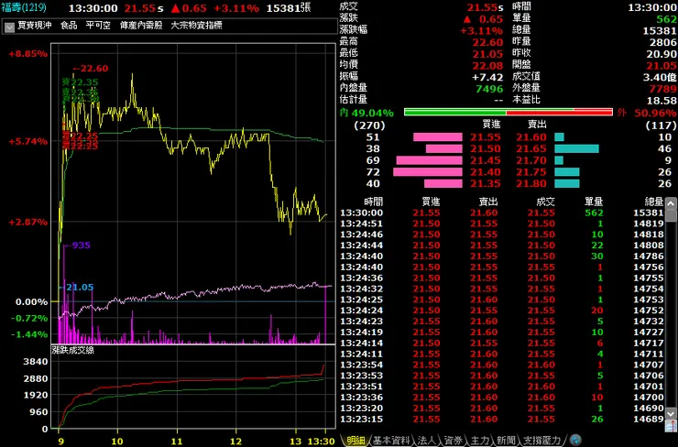Image resolution: width=678 pixels, height=447 pixels.
Task: Click the 買進 order book header
Action: point(491,125)
